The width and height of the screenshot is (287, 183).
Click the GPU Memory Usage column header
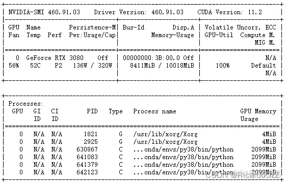click(x=258, y=115)
